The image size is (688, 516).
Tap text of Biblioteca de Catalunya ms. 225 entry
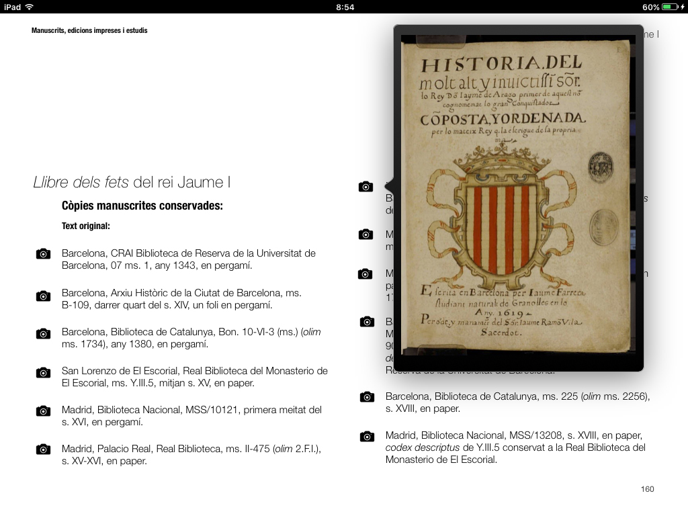click(517, 402)
